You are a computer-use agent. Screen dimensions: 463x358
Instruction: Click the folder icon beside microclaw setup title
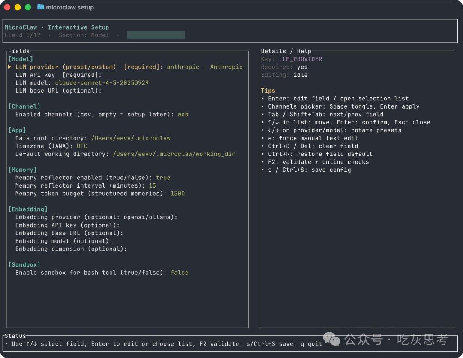click(40, 7)
